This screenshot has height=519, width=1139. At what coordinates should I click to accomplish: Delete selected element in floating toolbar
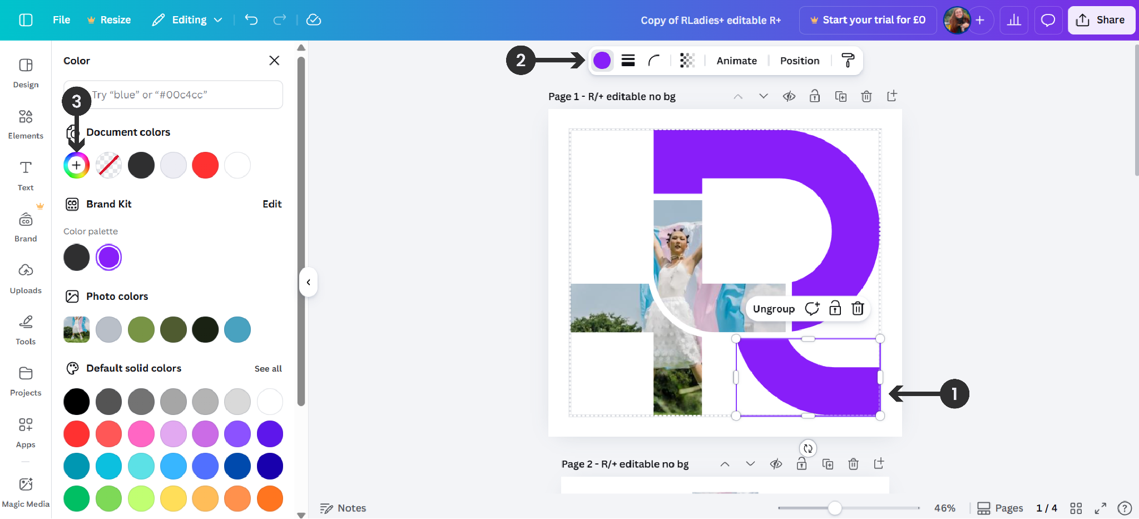858,309
